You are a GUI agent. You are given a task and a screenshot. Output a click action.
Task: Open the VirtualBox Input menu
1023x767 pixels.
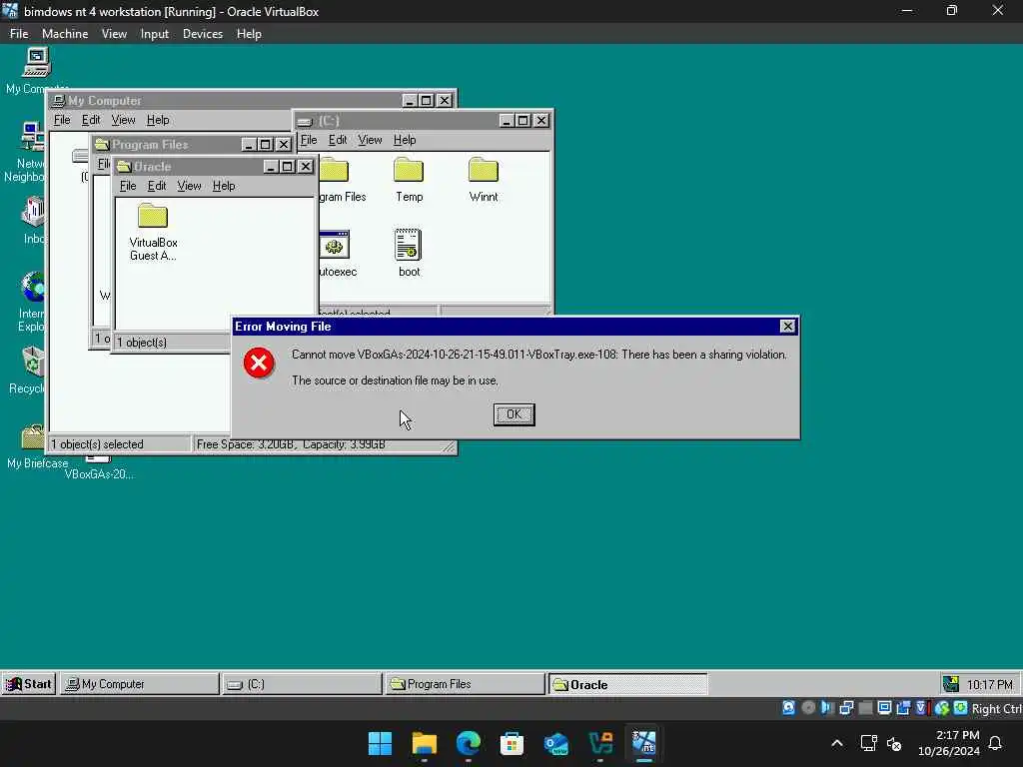155,34
